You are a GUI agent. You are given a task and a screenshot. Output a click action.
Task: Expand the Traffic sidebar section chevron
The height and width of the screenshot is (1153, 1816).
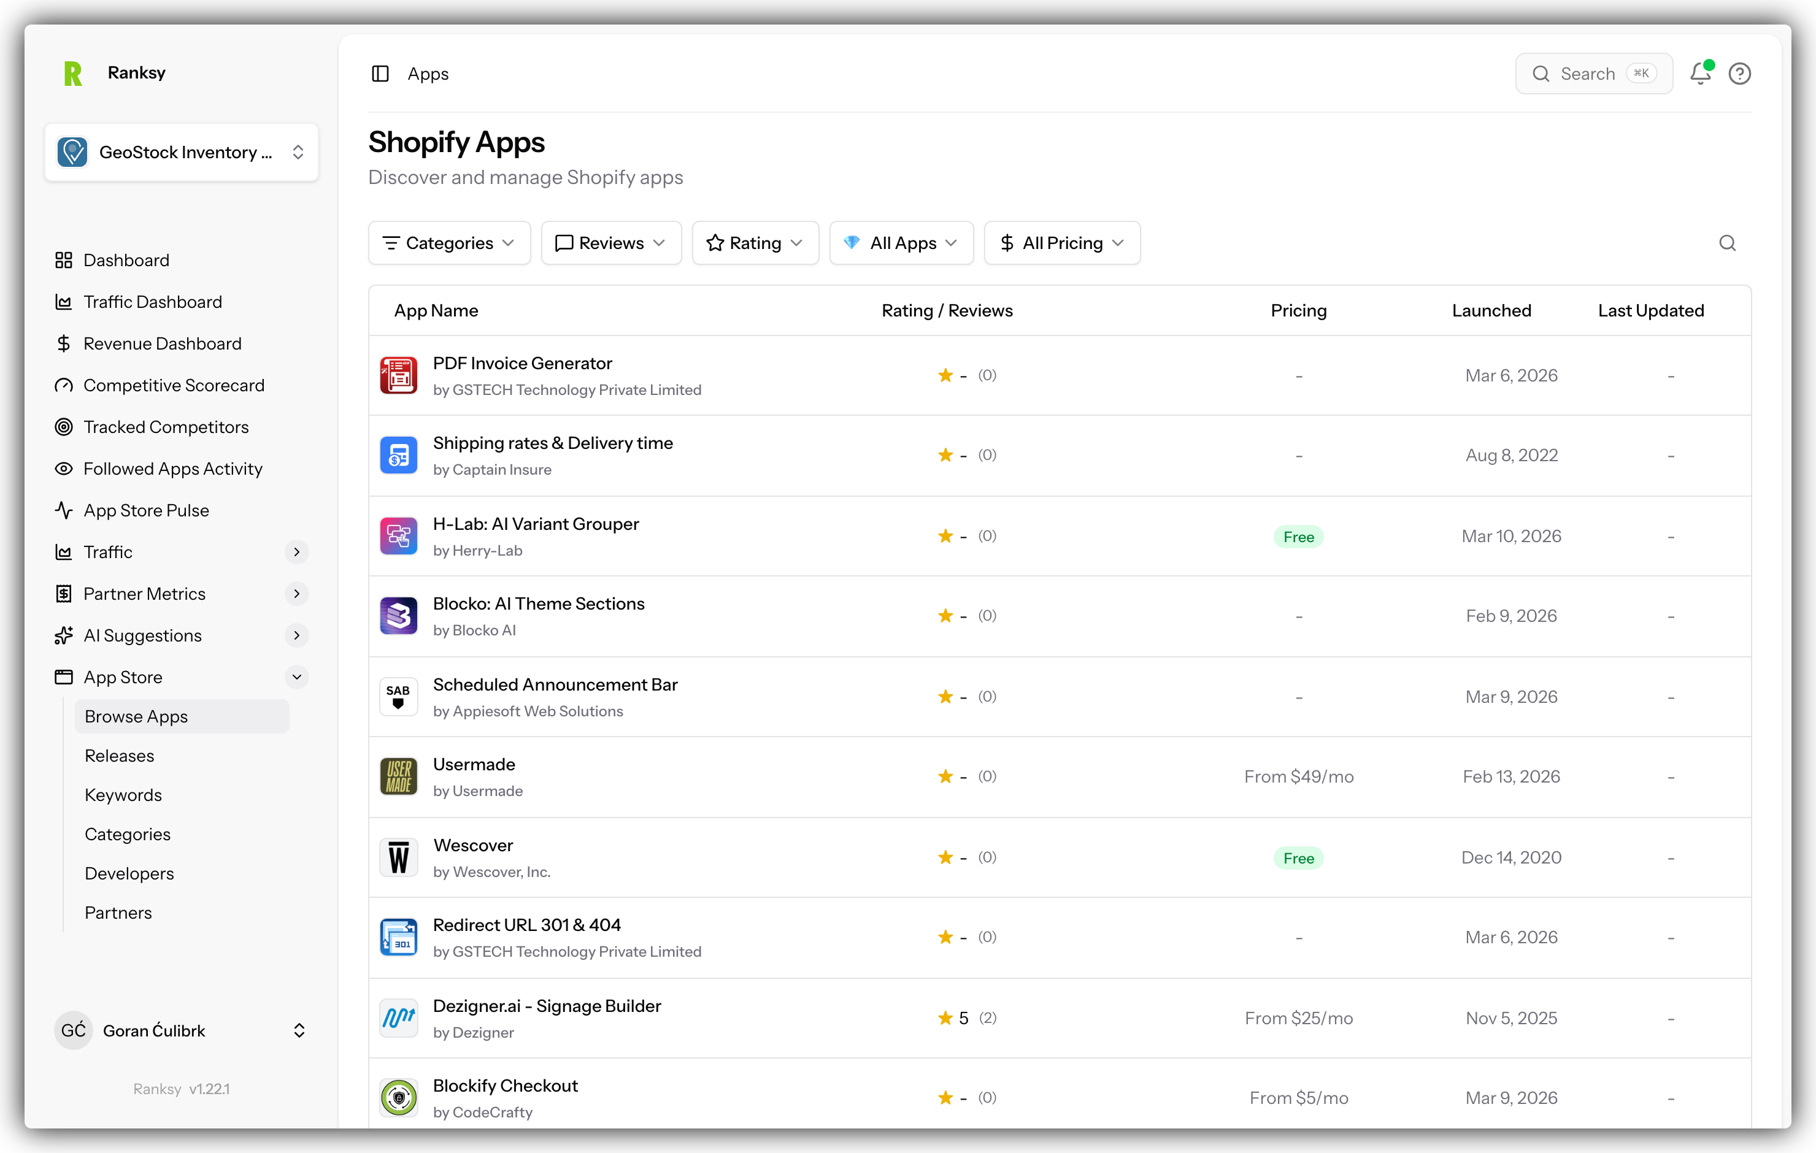click(297, 552)
